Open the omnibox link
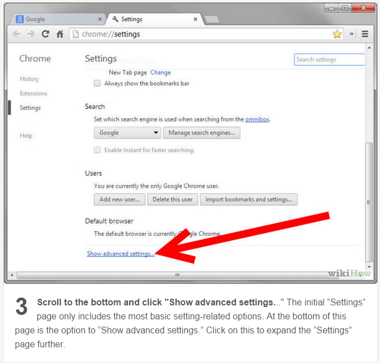 [257, 119]
